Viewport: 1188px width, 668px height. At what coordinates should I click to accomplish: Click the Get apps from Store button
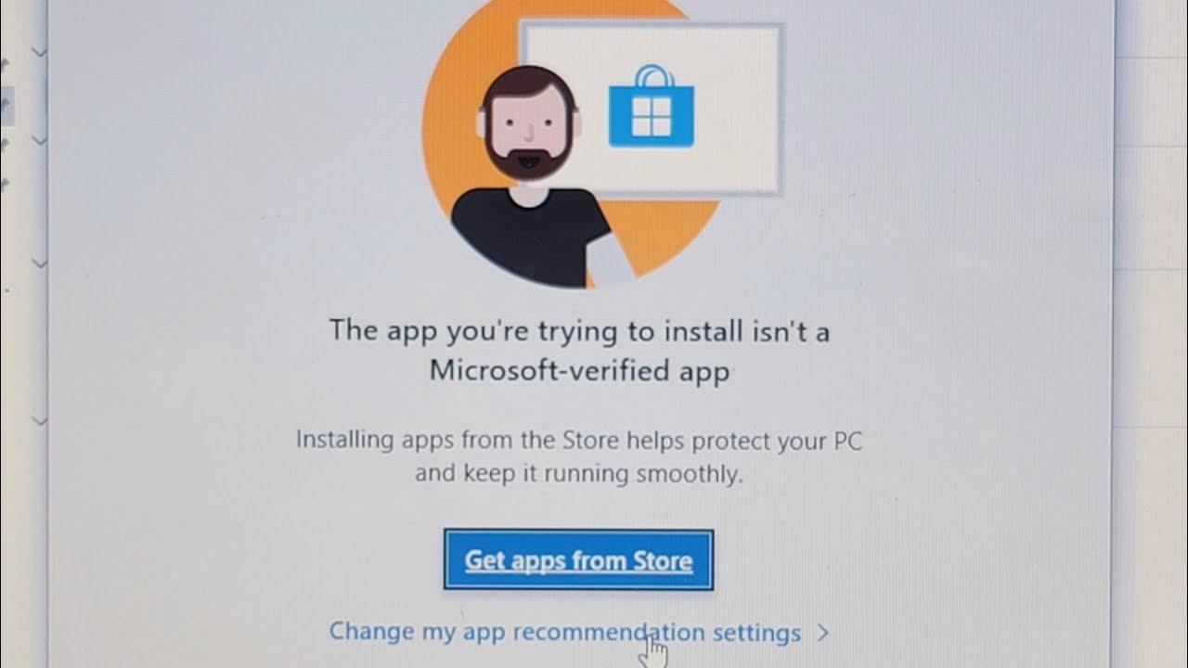[578, 560]
